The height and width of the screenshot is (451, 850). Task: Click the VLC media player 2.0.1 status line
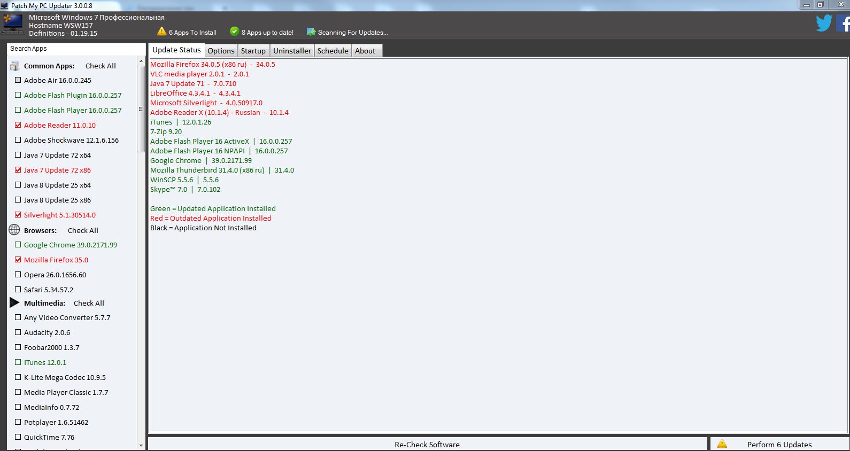pyautogui.click(x=199, y=74)
